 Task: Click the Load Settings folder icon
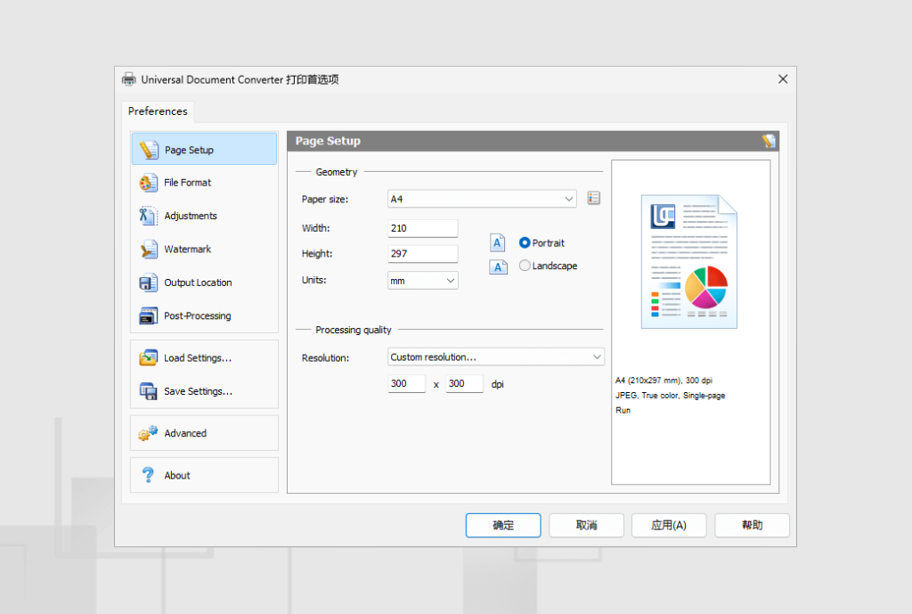[x=149, y=358]
